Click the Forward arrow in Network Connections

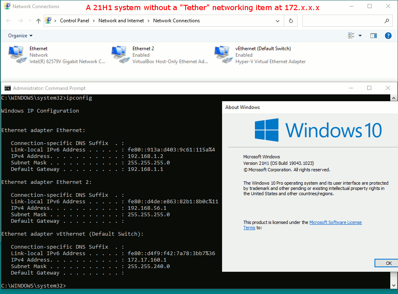click(21, 21)
